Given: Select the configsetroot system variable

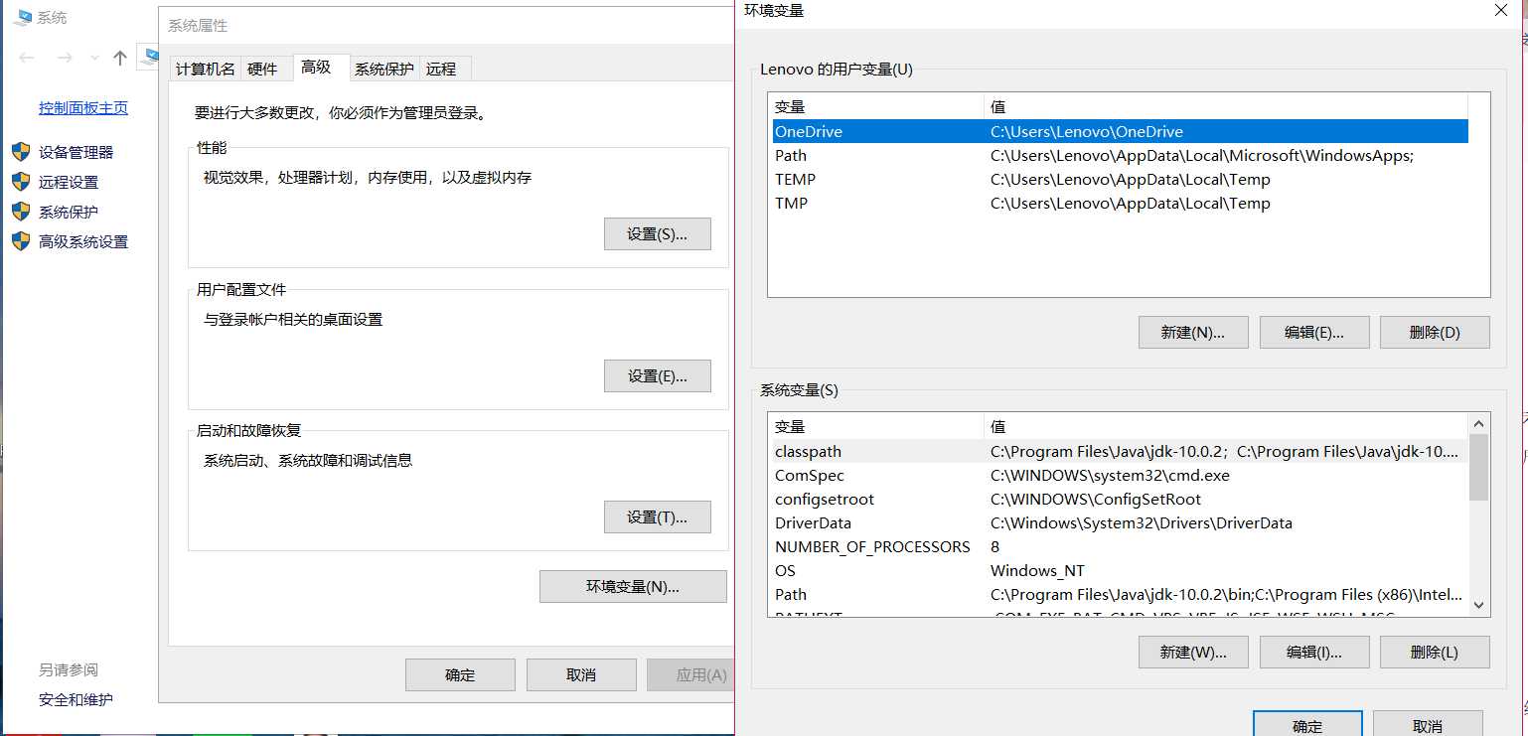Looking at the screenshot, I should click(1120, 499).
